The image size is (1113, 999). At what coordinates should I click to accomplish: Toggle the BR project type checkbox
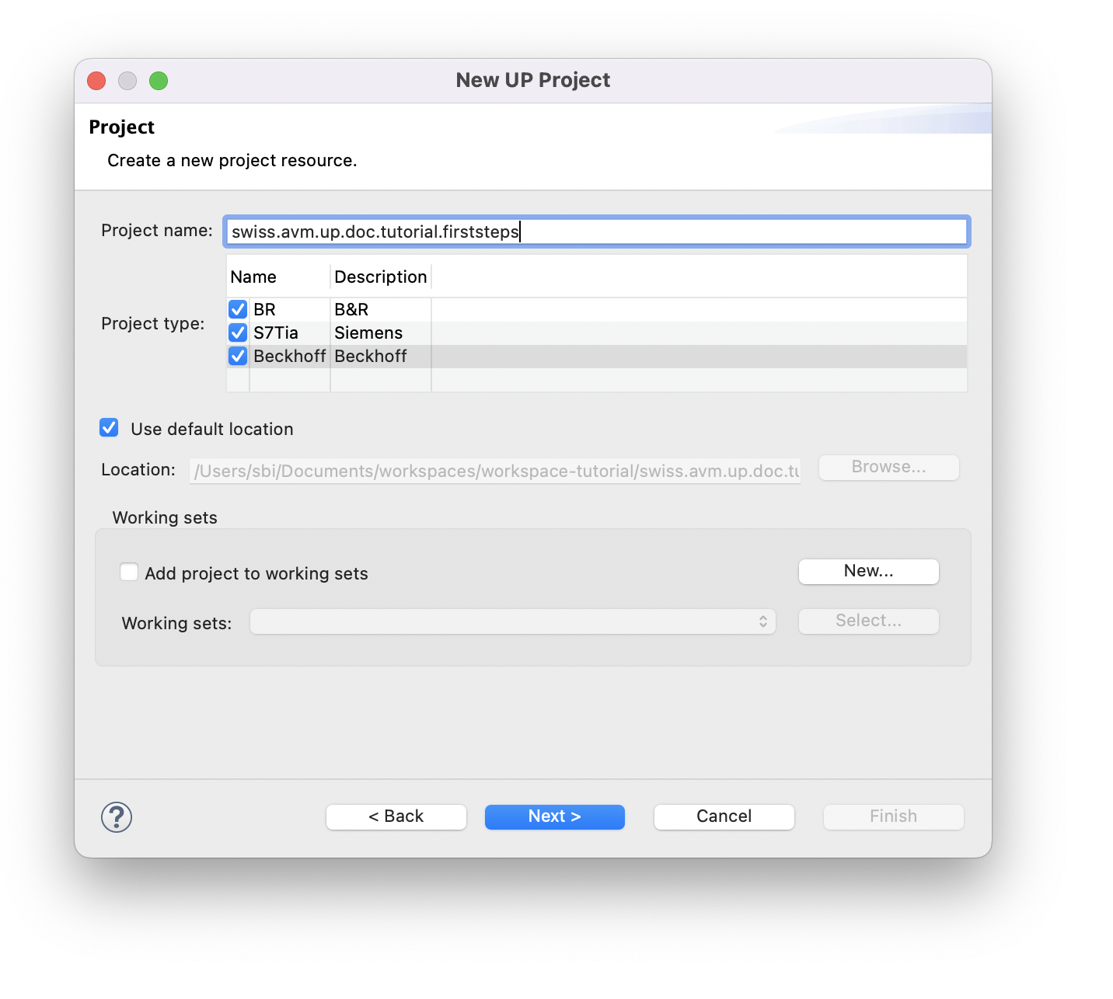[x=238, y=309]
